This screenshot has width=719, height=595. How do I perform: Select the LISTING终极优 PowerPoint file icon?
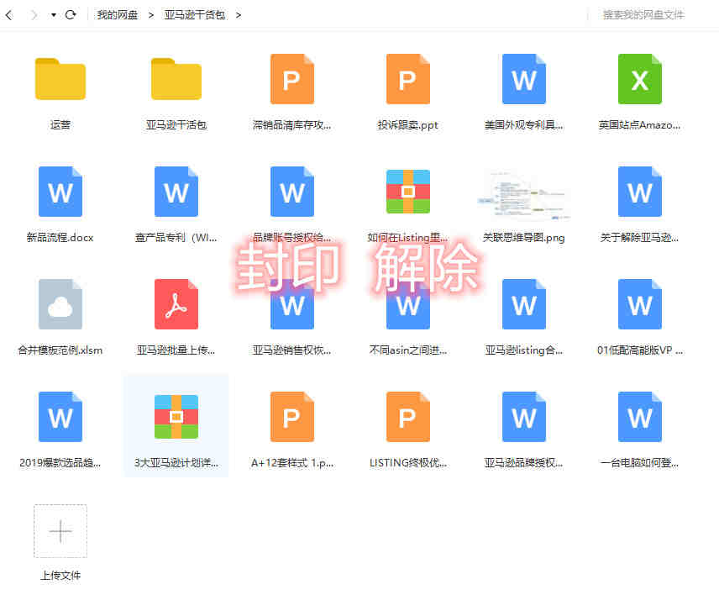408,417
